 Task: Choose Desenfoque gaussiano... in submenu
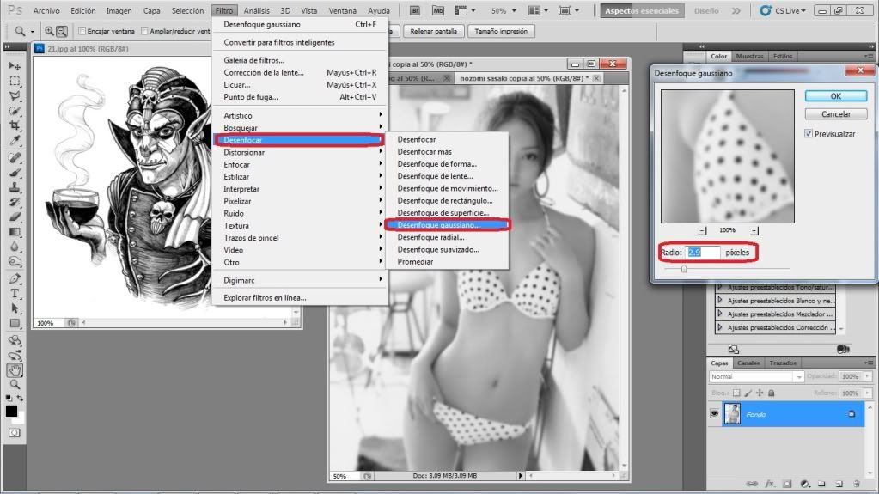point(438,225)
